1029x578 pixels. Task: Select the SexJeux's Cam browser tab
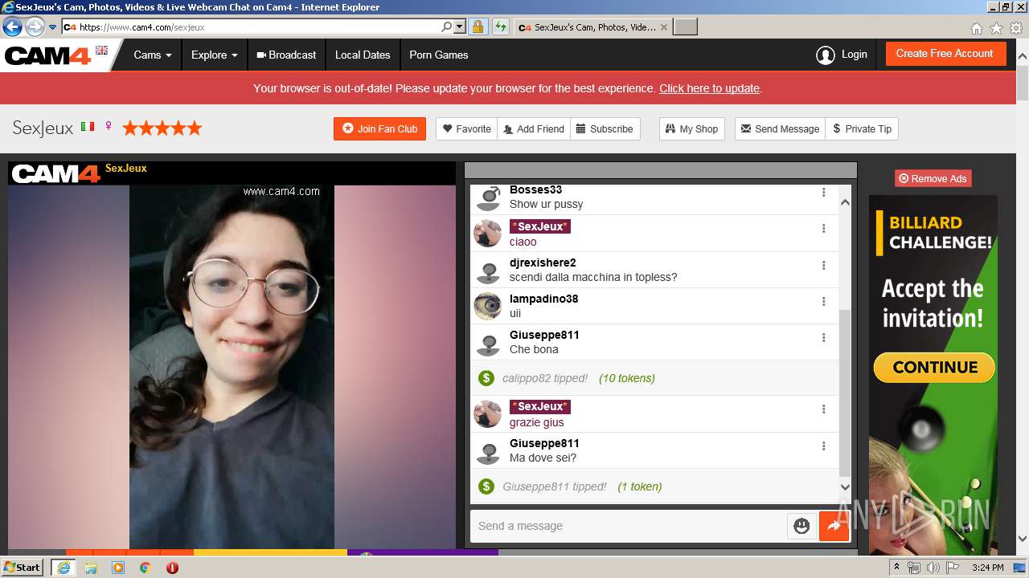(x=592, y=26)
